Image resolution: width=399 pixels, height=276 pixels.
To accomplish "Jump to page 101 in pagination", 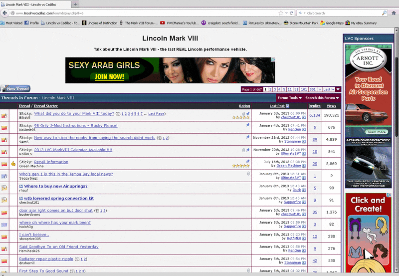I will coord(304,89).
